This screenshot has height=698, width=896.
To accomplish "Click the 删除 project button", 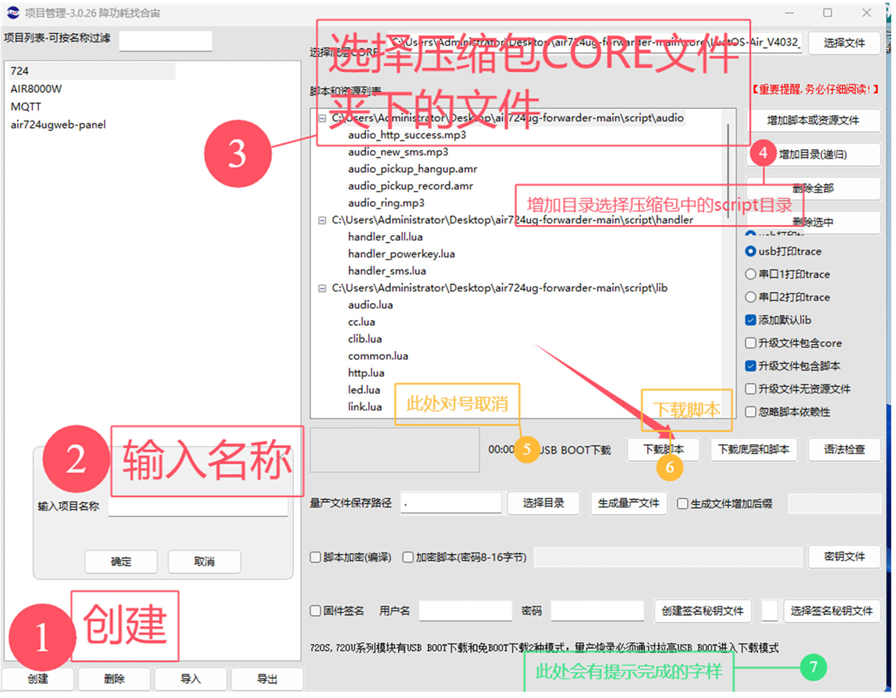I will [x=115, y=679].
